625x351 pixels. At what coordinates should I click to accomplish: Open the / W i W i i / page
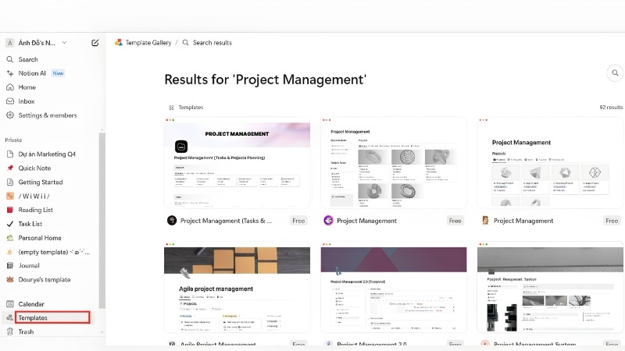tap(34, 196)
